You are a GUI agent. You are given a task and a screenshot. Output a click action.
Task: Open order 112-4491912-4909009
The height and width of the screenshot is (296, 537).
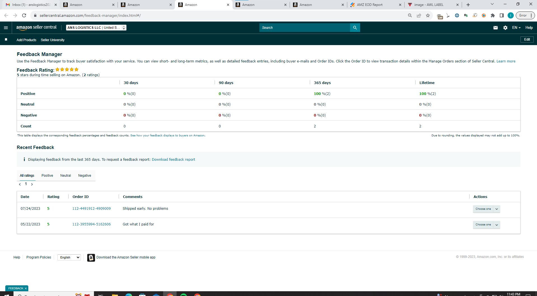92,209
